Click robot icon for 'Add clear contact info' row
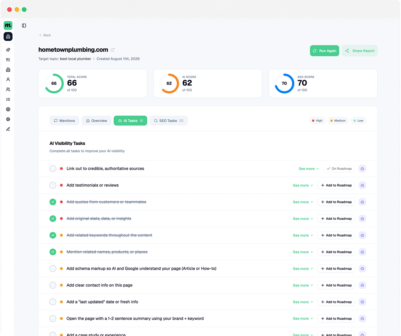 (362, 285)
